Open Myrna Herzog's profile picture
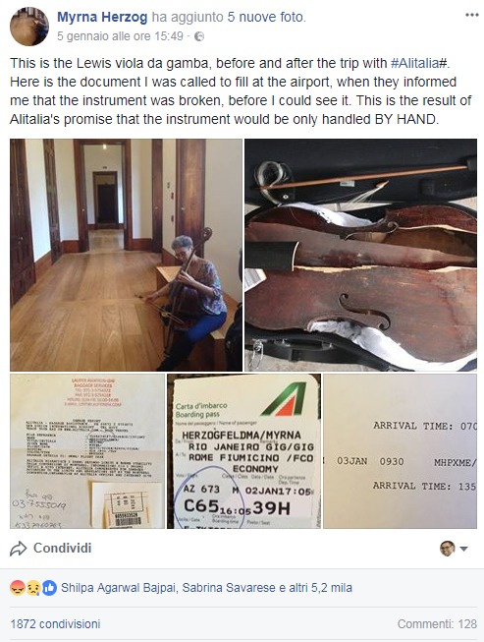Screen dimensions: 484x642 (29, 27)
